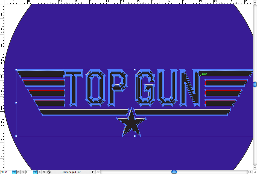Screen dimensions: 257x174
Task: Click the Version Cue status icon
Action: [x=49, y=172]
